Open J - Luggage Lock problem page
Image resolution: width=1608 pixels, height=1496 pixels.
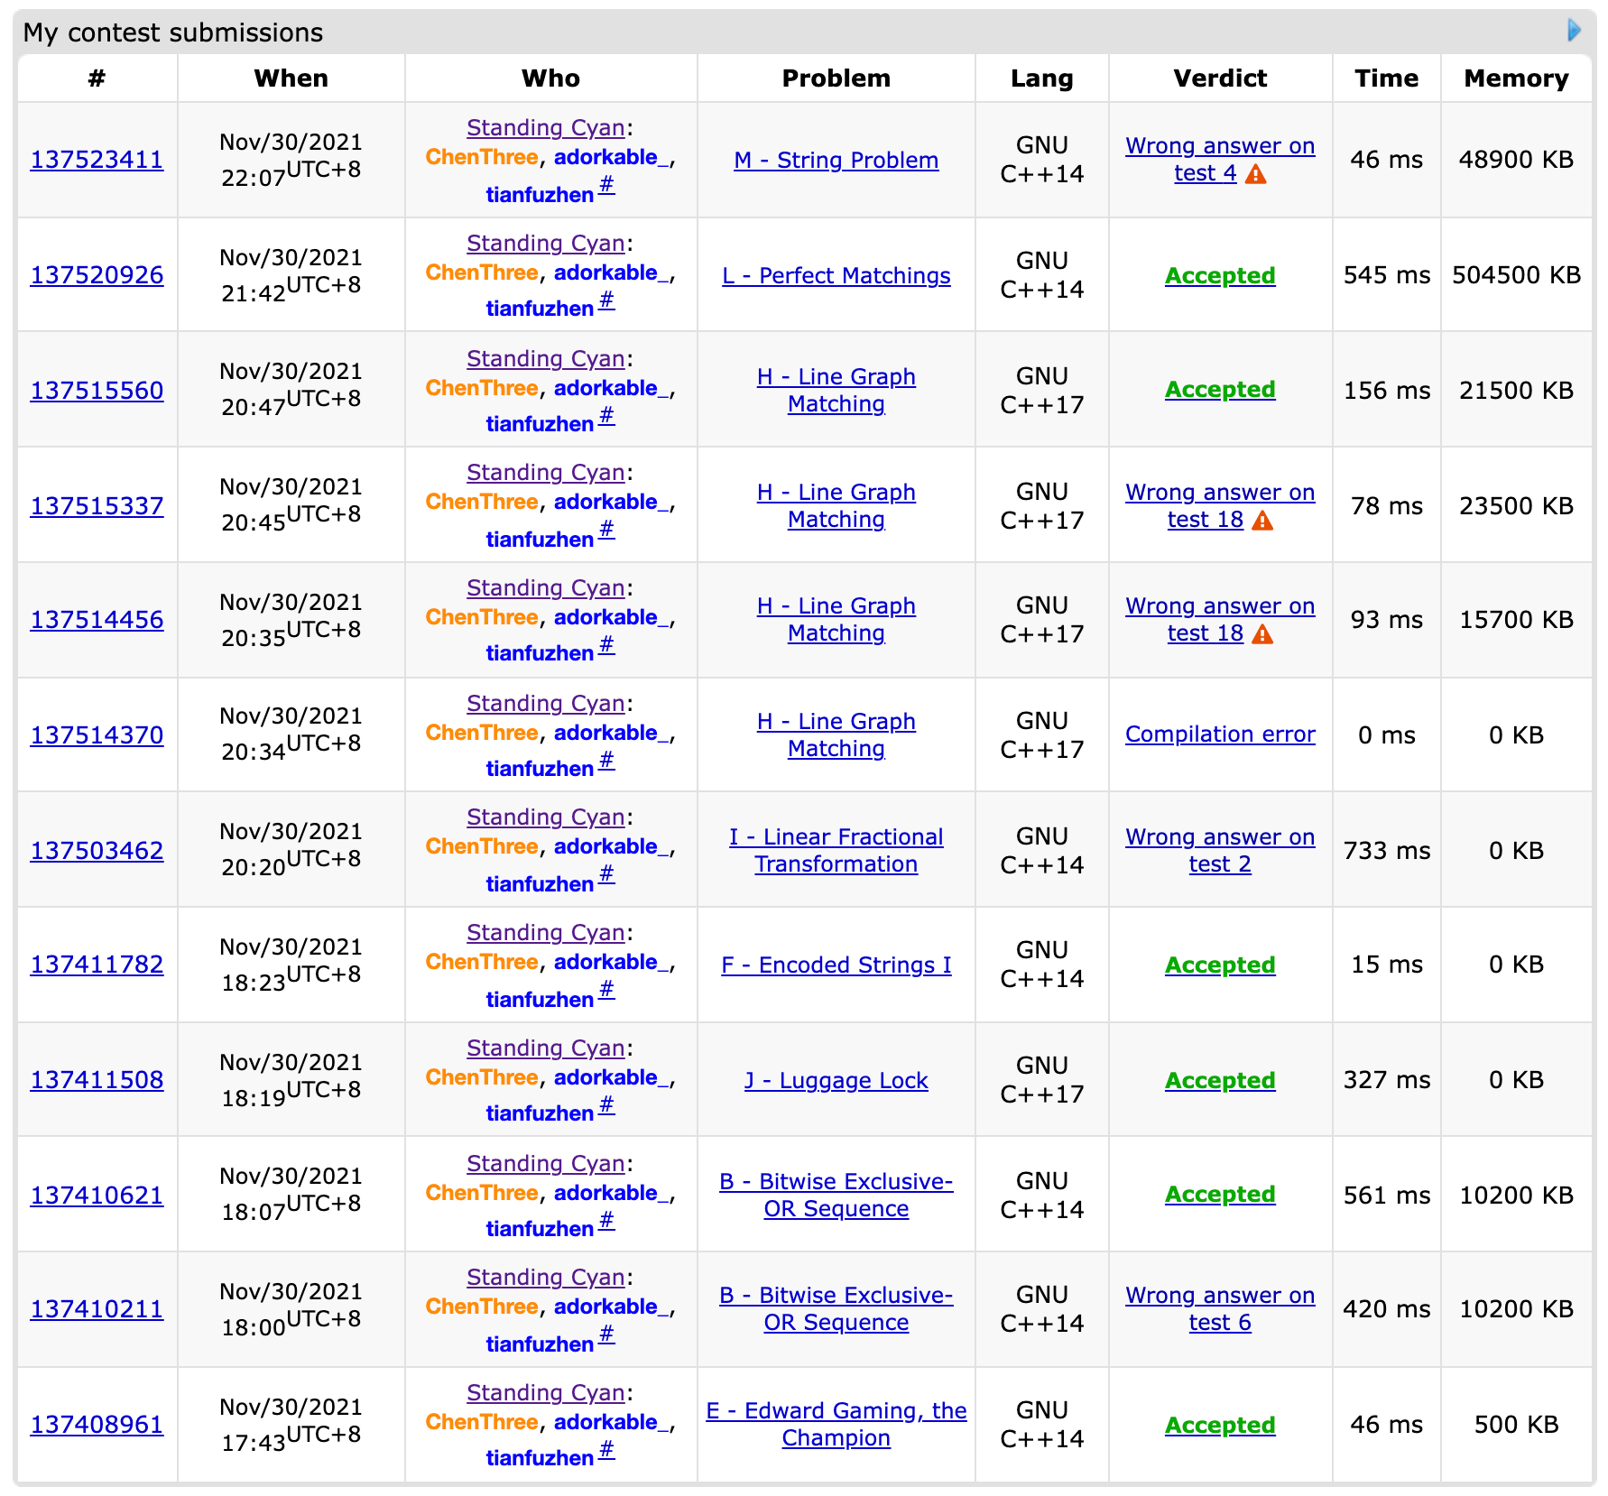pyautogui.click(x=836, y=1080)
